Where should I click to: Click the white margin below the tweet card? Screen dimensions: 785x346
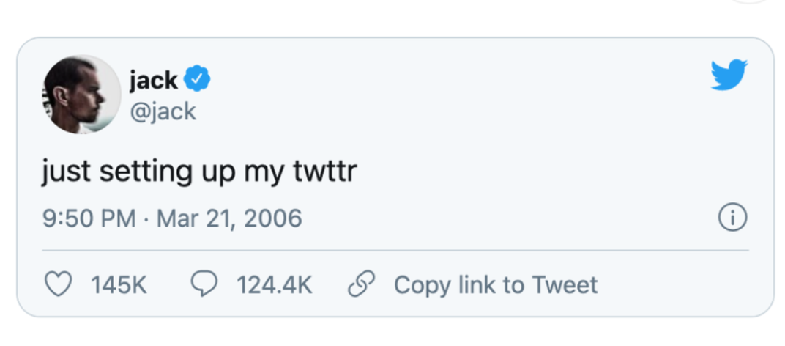(392, 333)
